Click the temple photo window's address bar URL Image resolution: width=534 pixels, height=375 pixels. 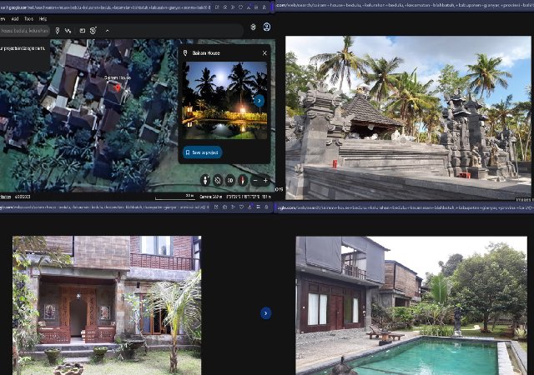coord(405,5)
